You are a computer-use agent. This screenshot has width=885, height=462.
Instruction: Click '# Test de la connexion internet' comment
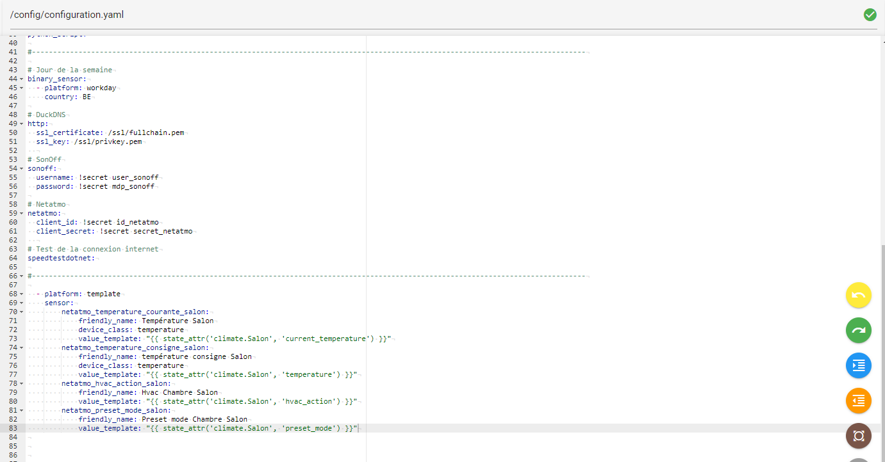(x=93, y=249)
